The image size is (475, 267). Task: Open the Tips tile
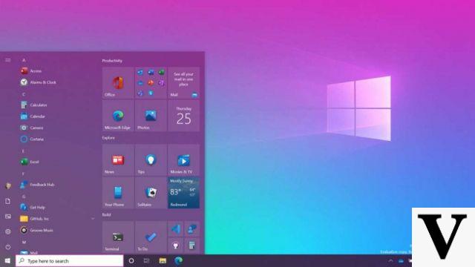[151, 160]
